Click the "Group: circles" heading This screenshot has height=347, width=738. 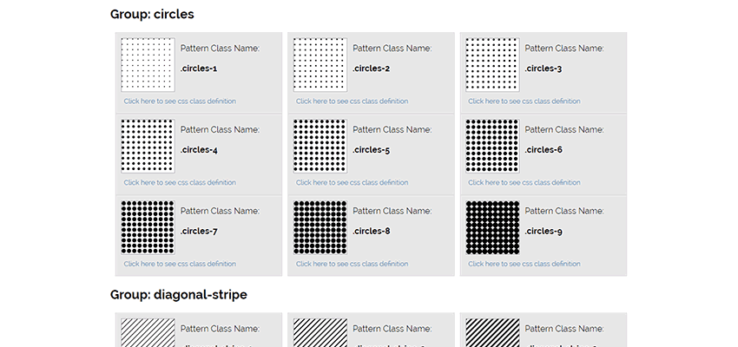[152, 14]
